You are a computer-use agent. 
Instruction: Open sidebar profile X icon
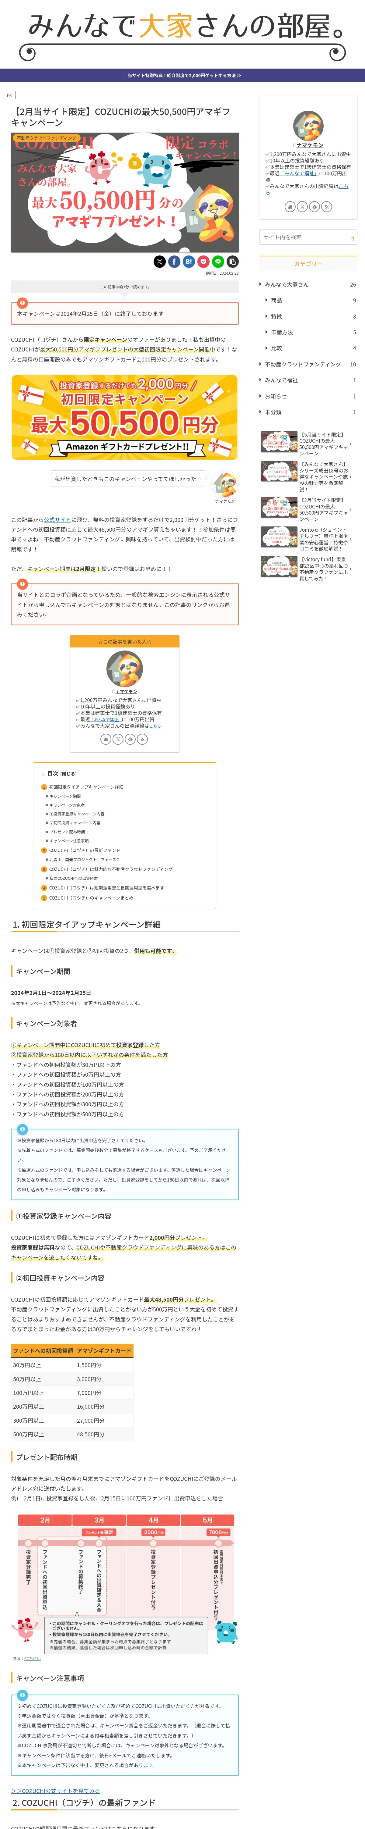[x=302, y=207]
